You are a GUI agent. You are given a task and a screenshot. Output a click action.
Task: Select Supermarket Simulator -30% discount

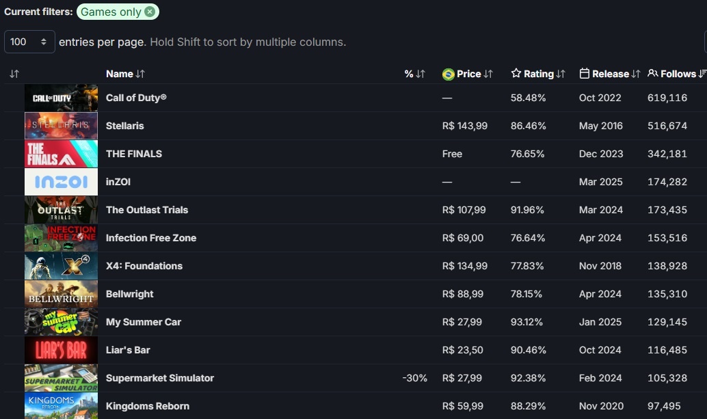pyautogui.click(x=414, y=378)
